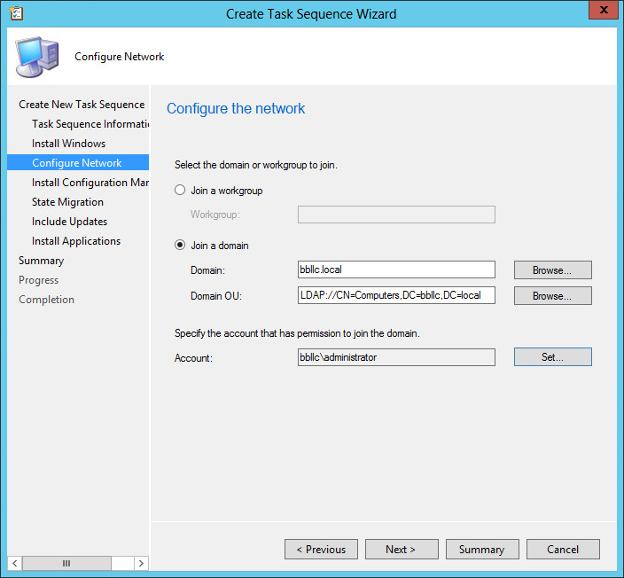Select the Configure Network step in sidebar

click(x=78, y=162)
